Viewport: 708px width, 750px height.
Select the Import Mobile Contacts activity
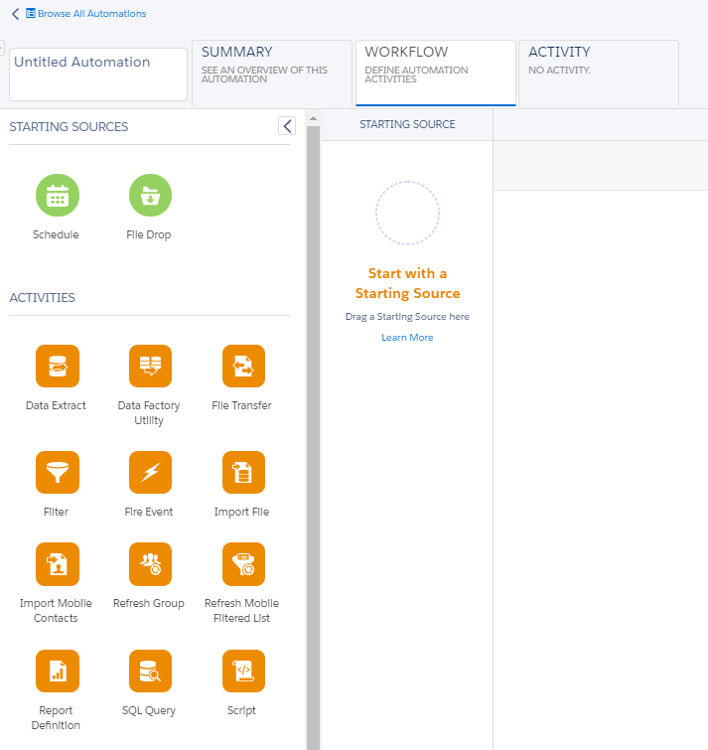tap(57, 564)
